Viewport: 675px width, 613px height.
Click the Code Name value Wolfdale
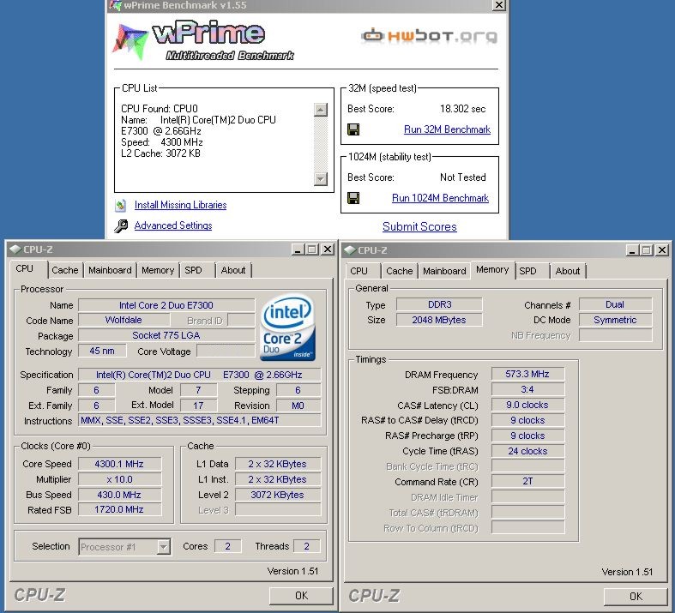(x=124, y=320)
